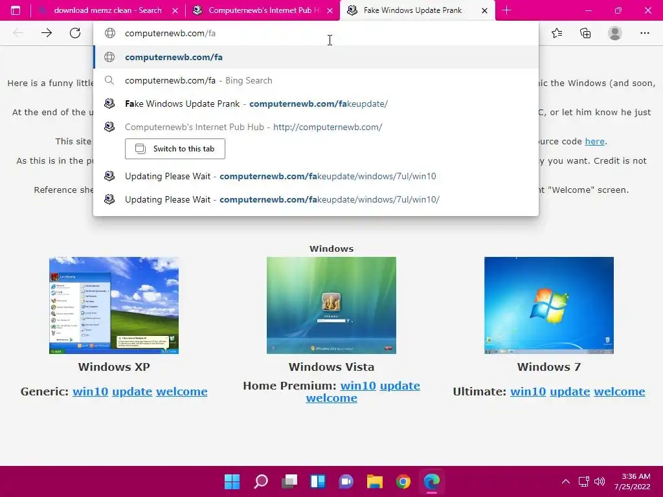
Task: Open the profile avatar icon
Action: coord(615,33)
